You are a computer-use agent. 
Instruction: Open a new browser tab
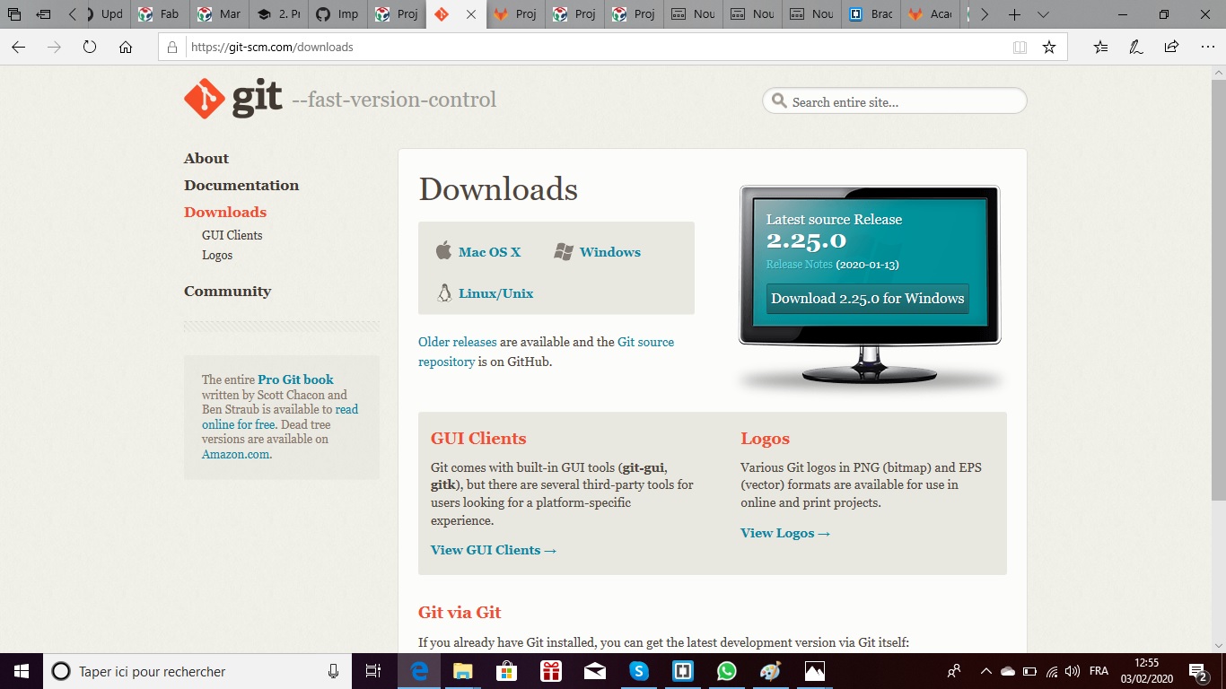(1014, 14)
